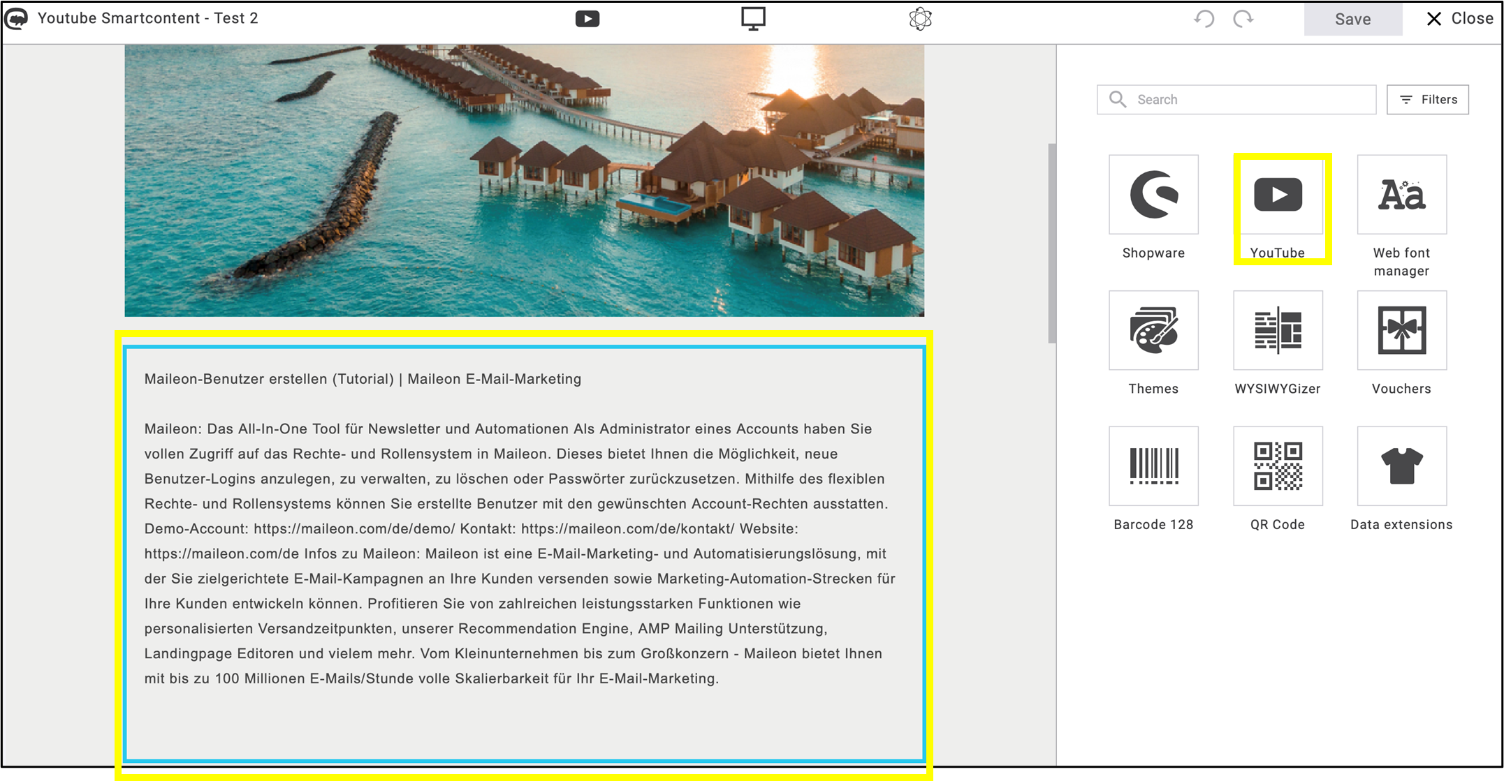Click the 'Web font manager' label

coord(1401,262)
